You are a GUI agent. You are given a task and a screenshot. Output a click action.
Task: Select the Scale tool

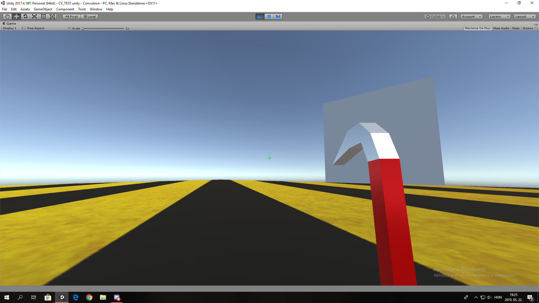click(34, 17)
